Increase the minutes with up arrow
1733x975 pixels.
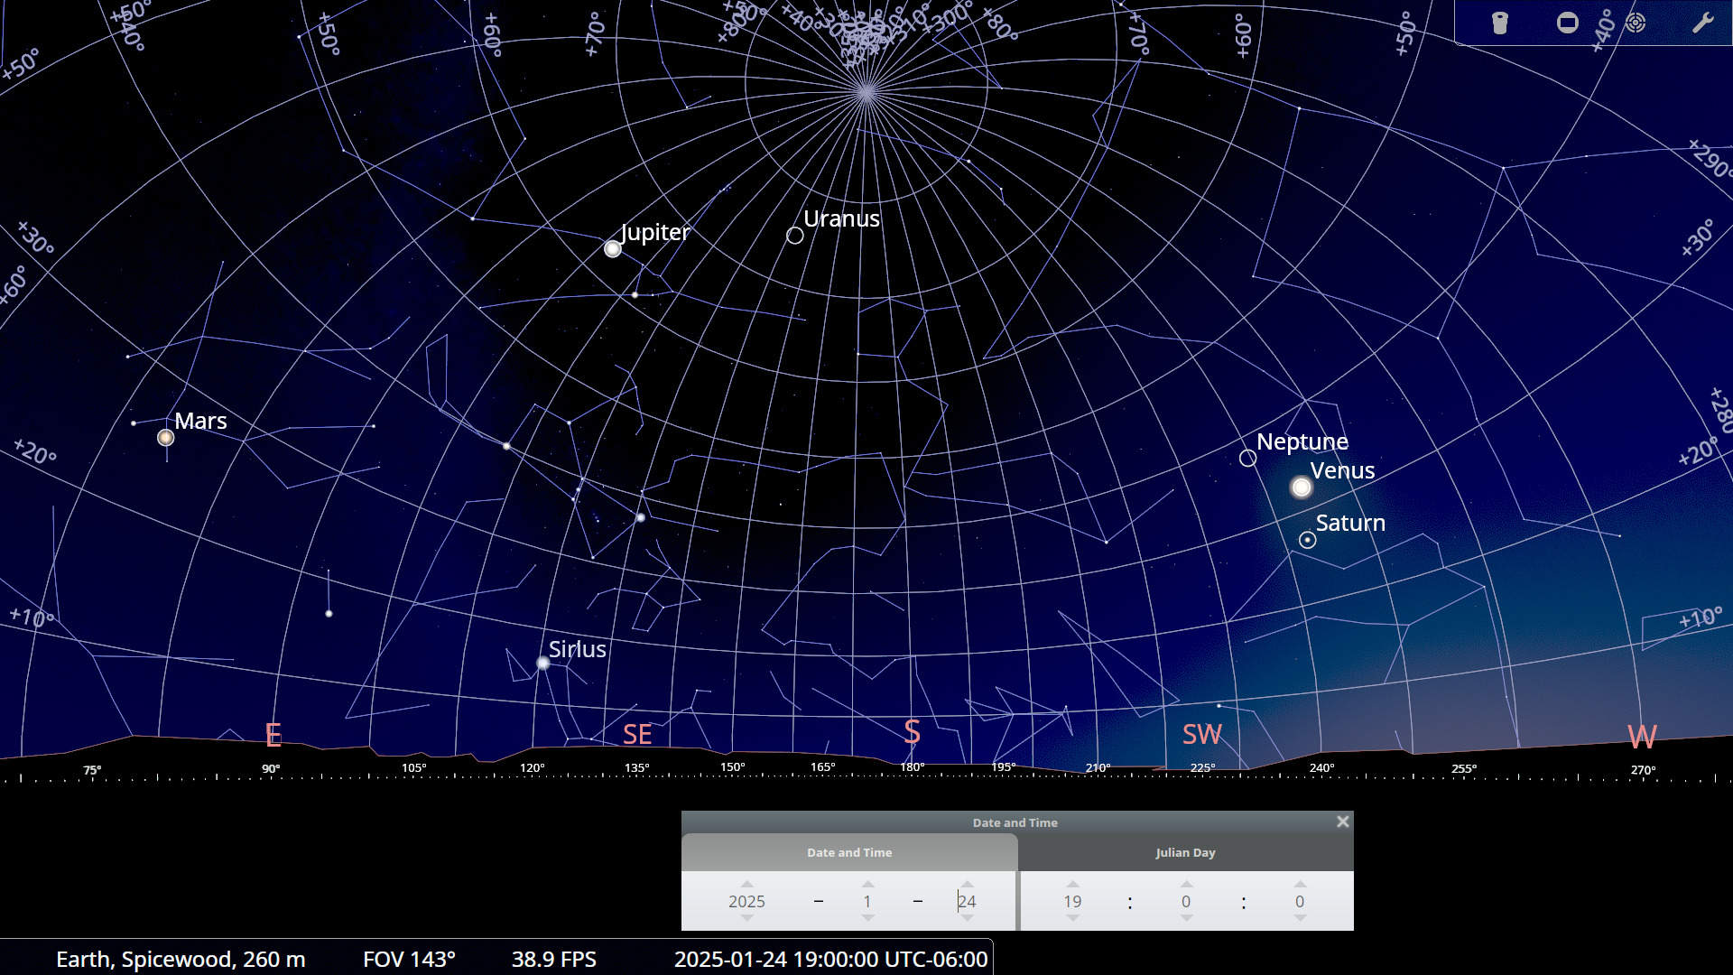click(1186, 885)
